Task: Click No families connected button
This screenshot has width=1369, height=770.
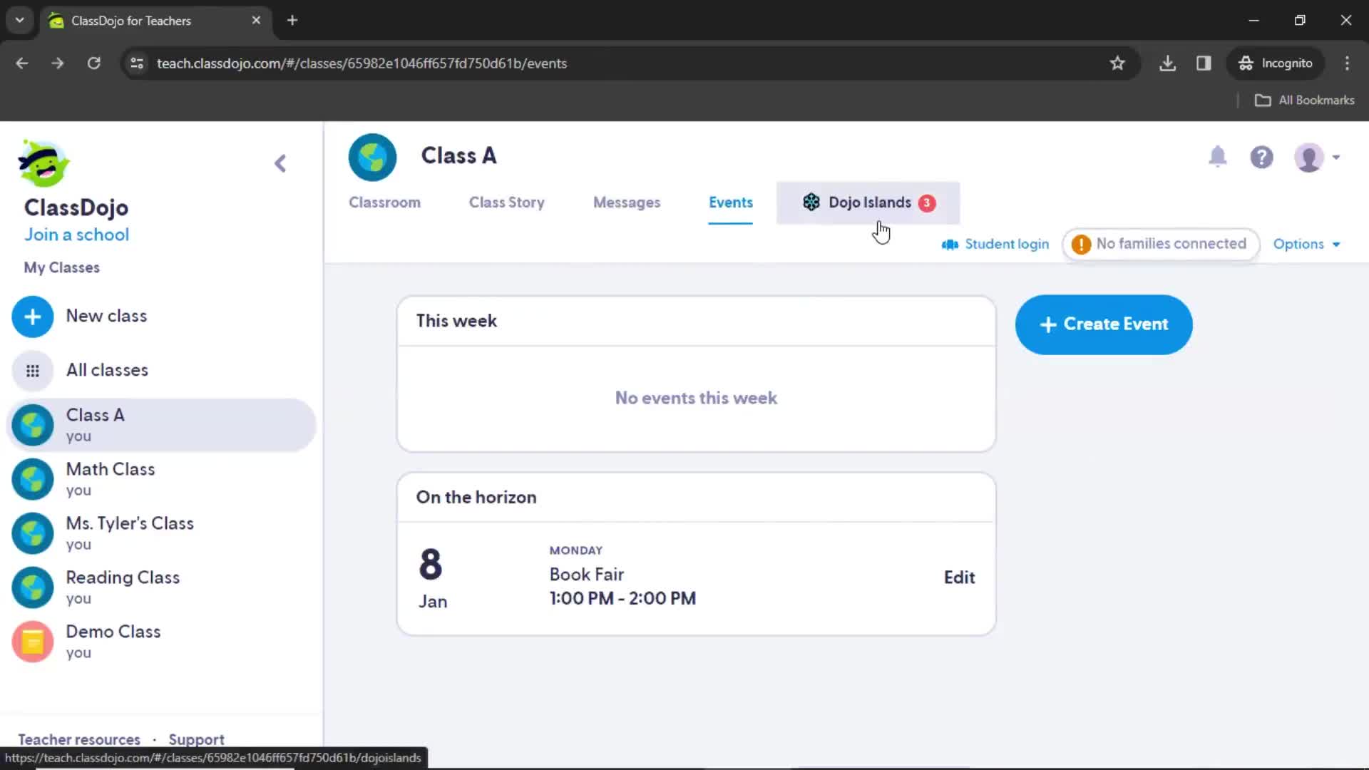Action: [x=1161, y=244]
